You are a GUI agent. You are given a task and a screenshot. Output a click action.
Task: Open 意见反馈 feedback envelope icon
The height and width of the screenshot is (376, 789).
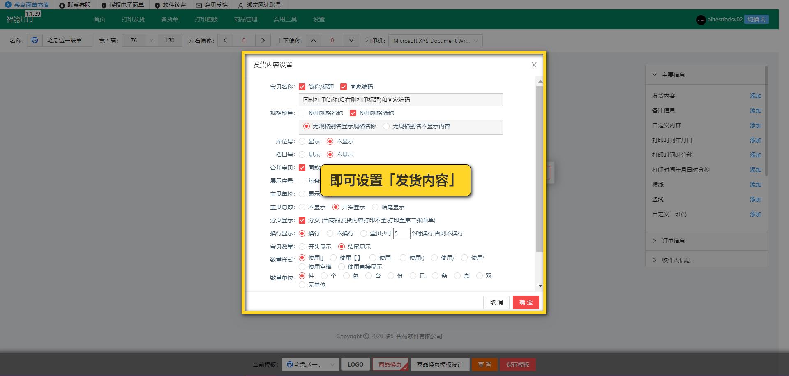[199, 5]
